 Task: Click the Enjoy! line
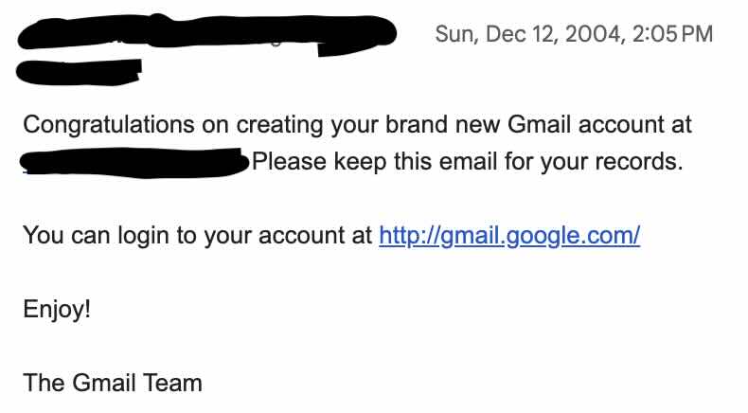click(57, 310)
